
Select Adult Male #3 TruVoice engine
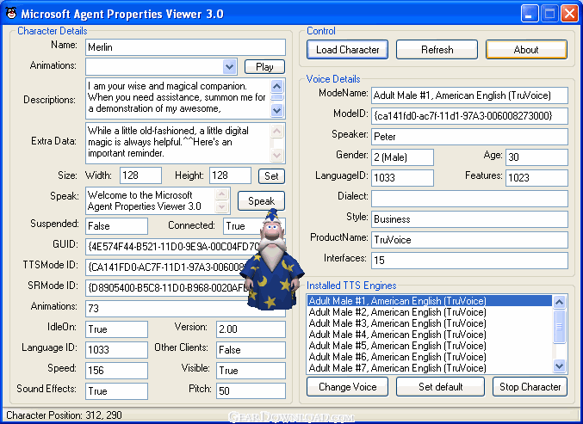pos(430,323)
